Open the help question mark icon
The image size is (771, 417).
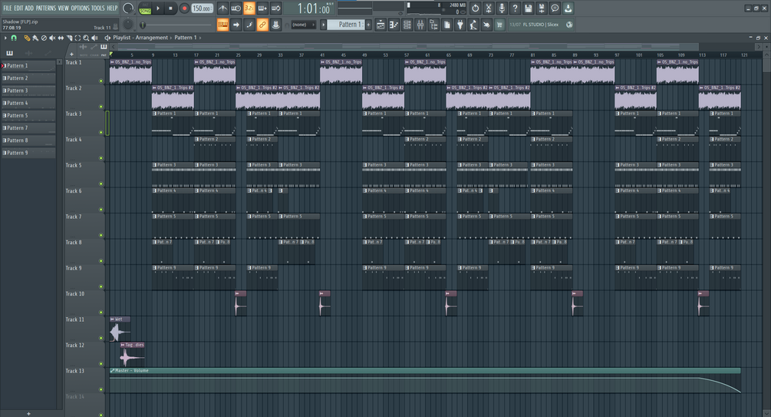(515, 8)
